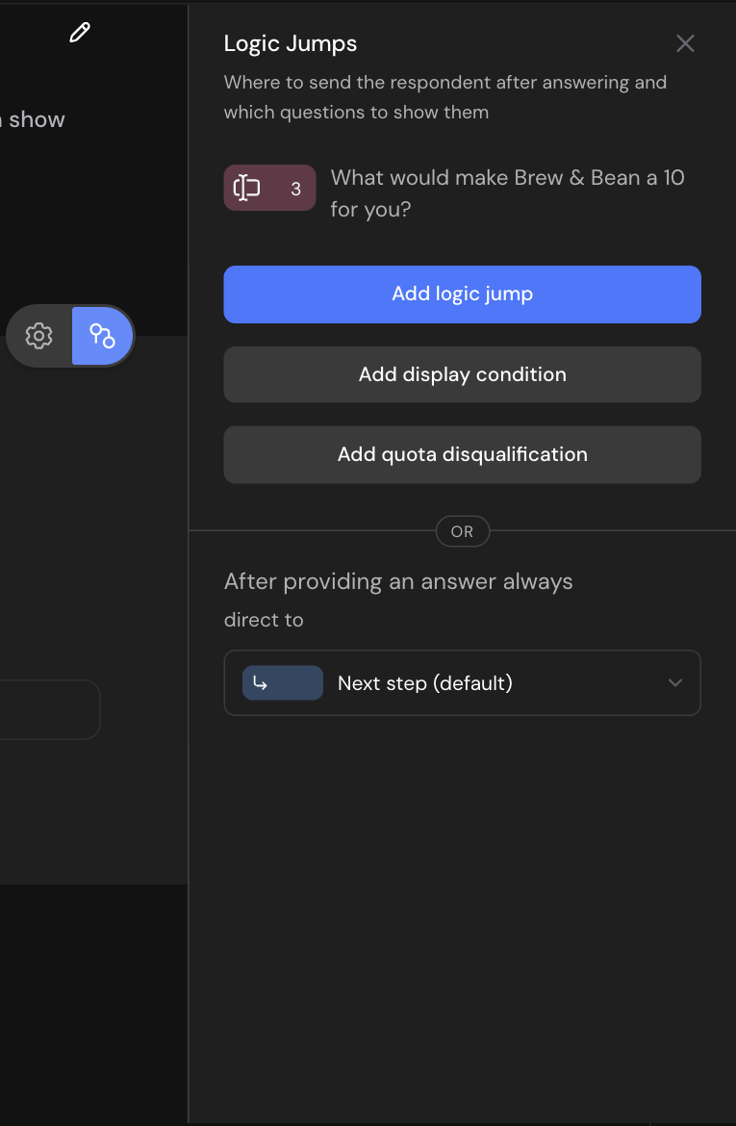Image resolution: width=736 pixels, height=1126 pixels.
Task: Open question settings gear icon
Action: pos(38,335)
